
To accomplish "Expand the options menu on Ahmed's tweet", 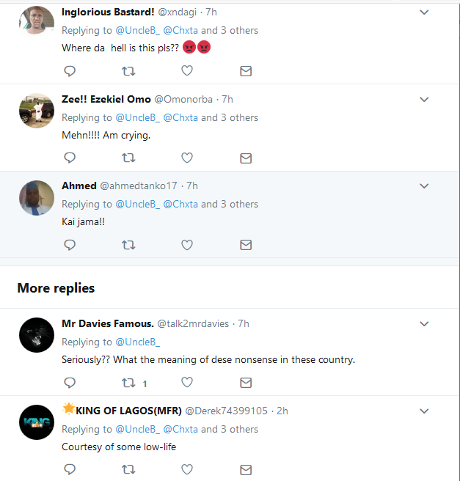I will pyautogui.click(x=423, y=186).
